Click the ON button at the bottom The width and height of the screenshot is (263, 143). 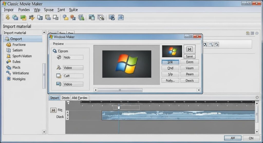click(x=251, y=138)
